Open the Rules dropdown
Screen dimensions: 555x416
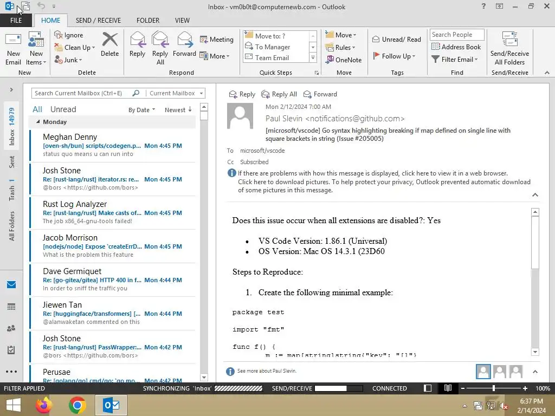click(340, 47)
